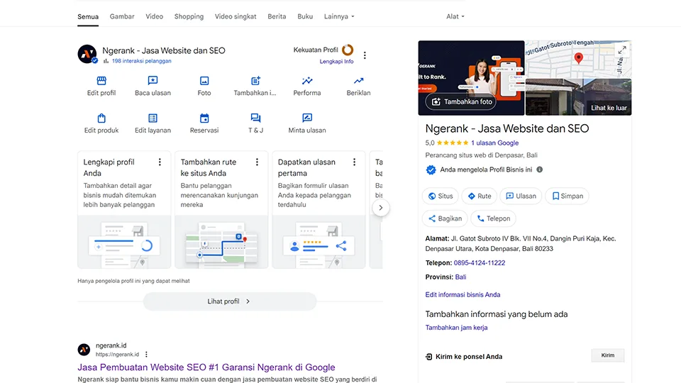The image size is (681, 383).
Task: Click the Kekuatan Profil progress ring
Action: 348,50
